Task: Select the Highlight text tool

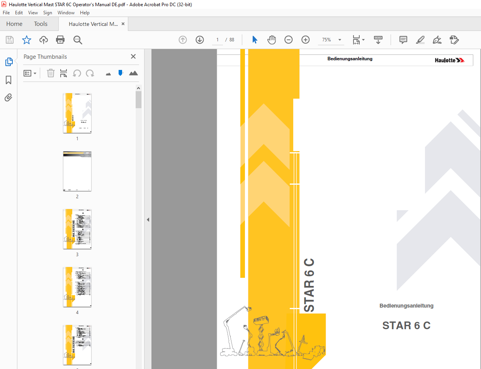Action: click(x=420, y=40)
